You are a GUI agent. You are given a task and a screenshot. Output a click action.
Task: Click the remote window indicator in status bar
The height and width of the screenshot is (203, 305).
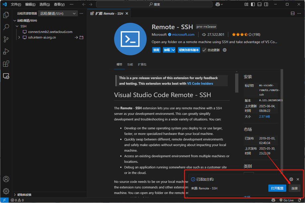[4, 200]
